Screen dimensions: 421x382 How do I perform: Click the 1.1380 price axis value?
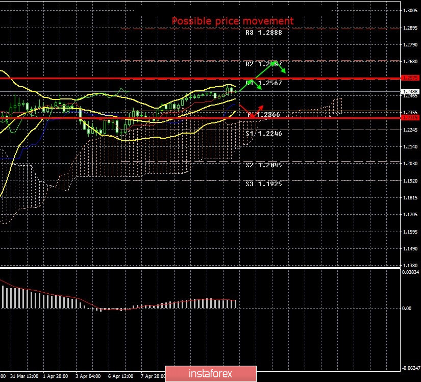(x=410, y=266)
